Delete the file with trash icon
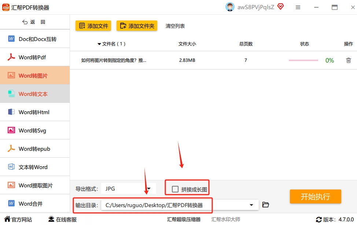 [x=348, y=60]
